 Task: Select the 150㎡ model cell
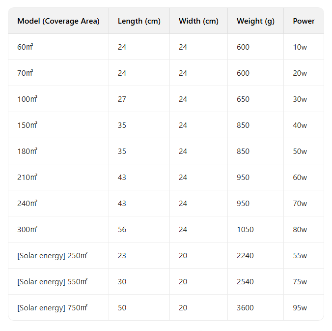click(27, 125)
